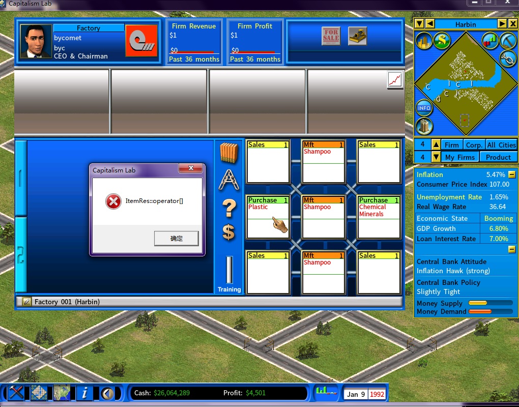519x407 pixels.
Task: Select the bottom-left Sales unit
Action: [x=268, y=273]
